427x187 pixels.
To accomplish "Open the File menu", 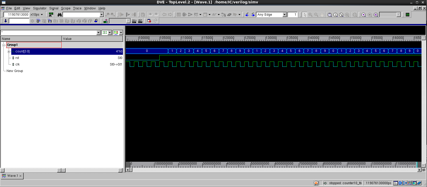I will pos(9,8).
